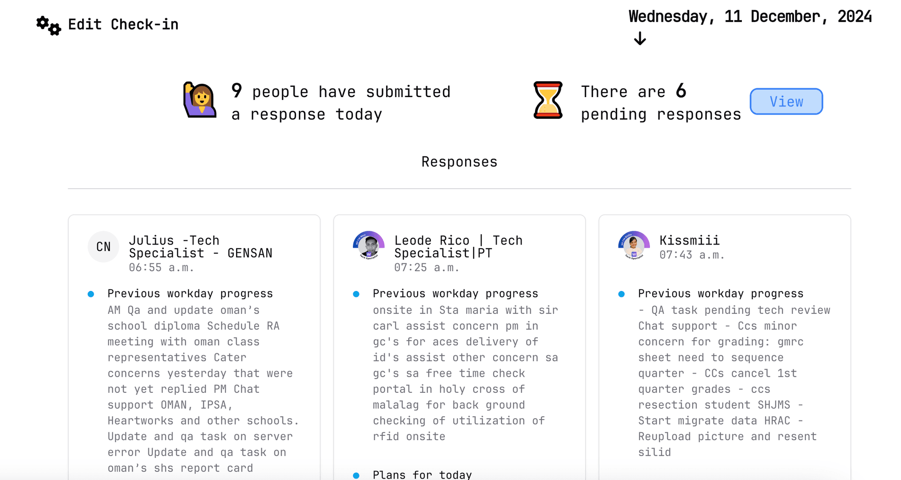The height and width of the screenshot is (480, 901).
Task: Click Kissmiii's Previous workday progress bullet
Action: (621, 294)
